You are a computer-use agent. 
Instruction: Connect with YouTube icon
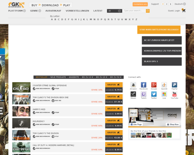[x=175, y=94]
